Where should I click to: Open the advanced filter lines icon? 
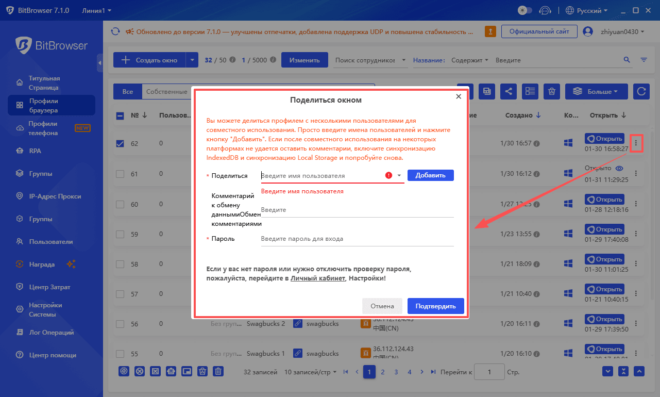pos(644,60)
